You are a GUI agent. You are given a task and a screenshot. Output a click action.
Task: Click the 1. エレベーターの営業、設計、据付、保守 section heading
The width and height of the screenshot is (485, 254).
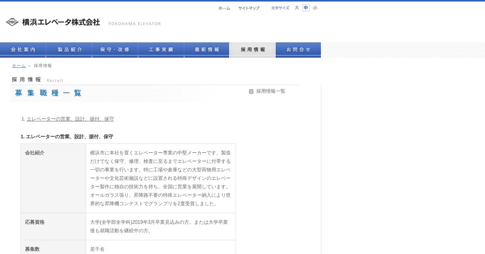pyautogui.click(x=67, y=137)
